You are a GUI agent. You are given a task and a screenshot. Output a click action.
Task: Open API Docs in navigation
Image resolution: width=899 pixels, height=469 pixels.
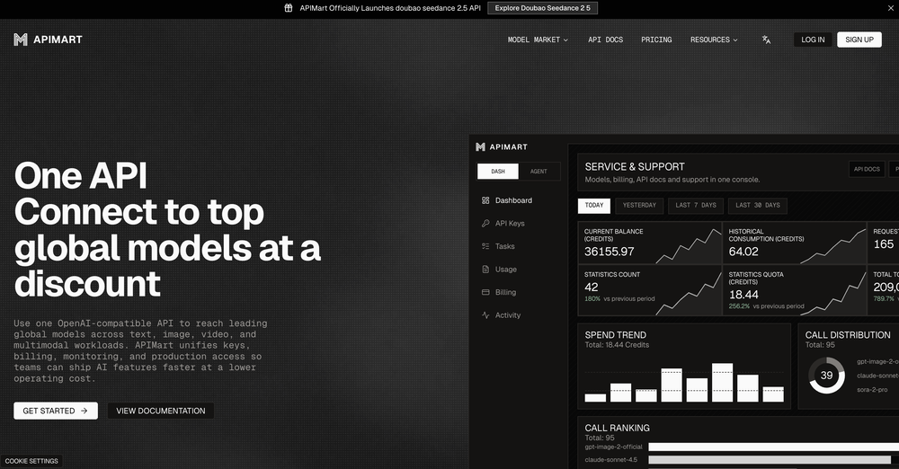605,40
